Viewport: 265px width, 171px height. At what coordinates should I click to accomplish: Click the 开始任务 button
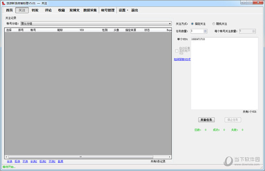206,120
